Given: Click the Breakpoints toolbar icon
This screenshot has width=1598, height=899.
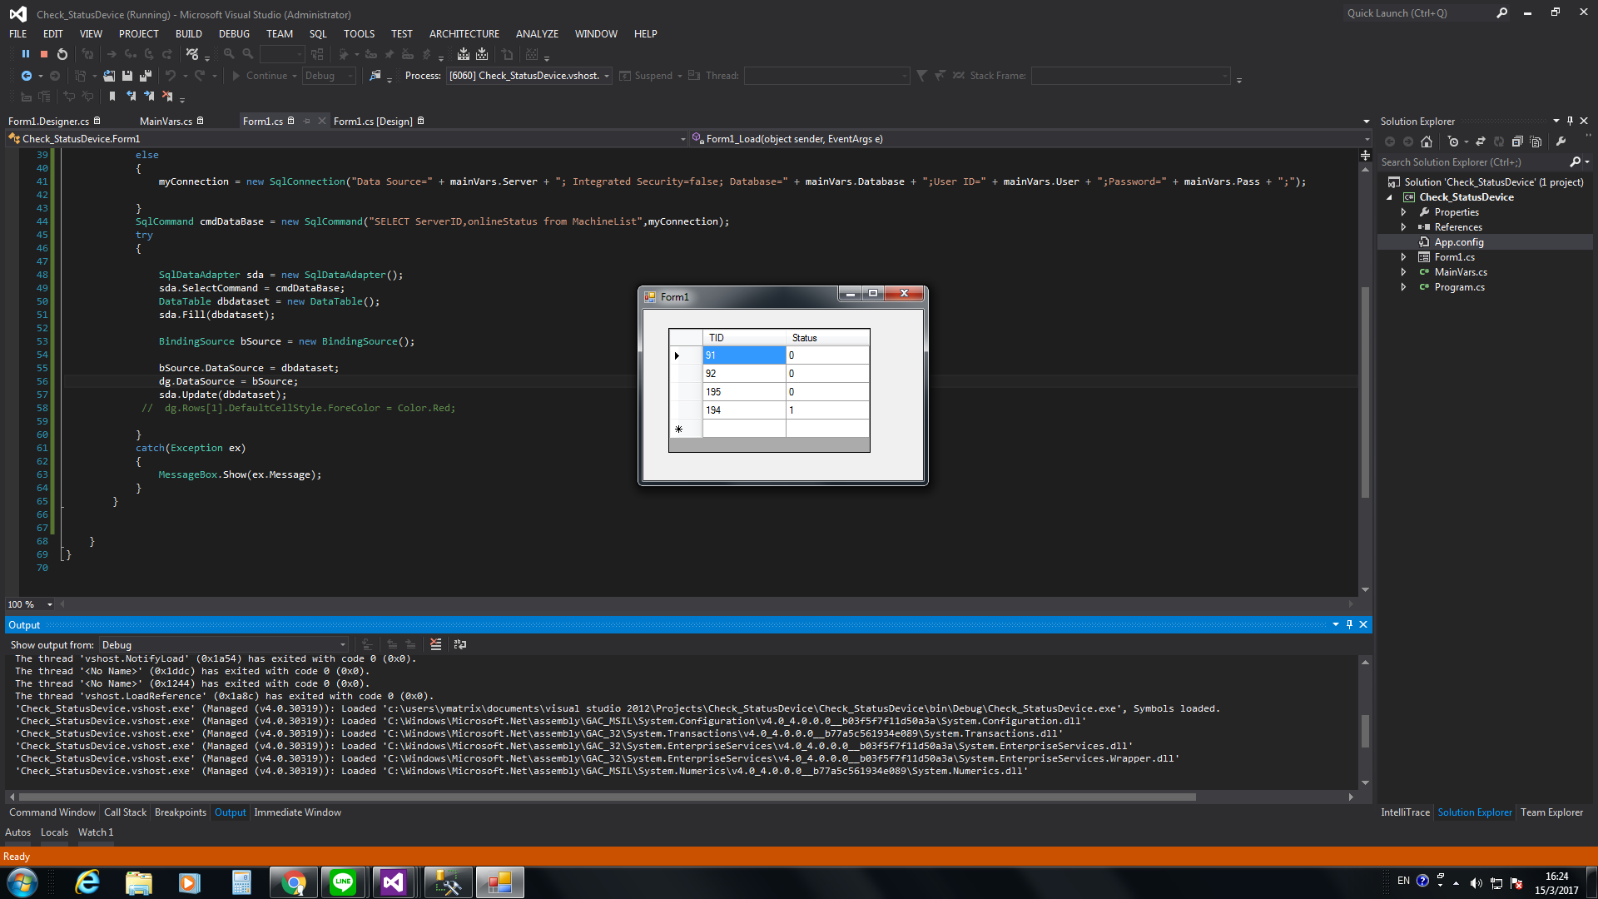Looking at the screenshot, I should (192, 54).
